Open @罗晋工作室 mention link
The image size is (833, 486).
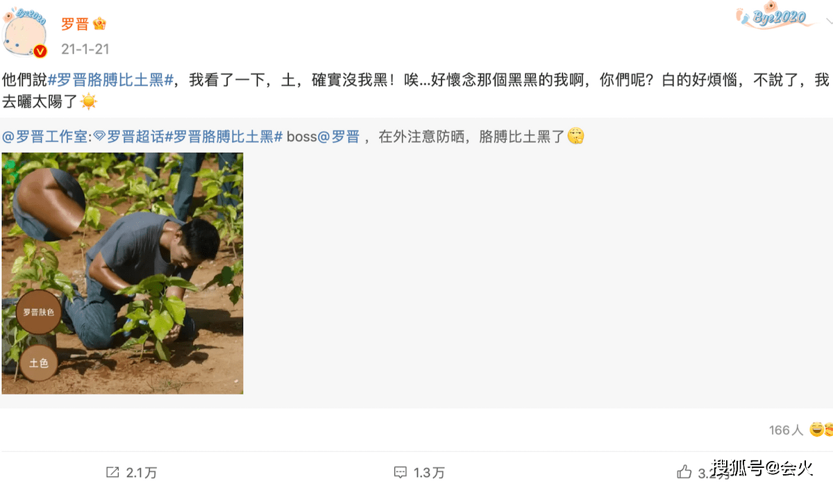click(x=46, y=137)
